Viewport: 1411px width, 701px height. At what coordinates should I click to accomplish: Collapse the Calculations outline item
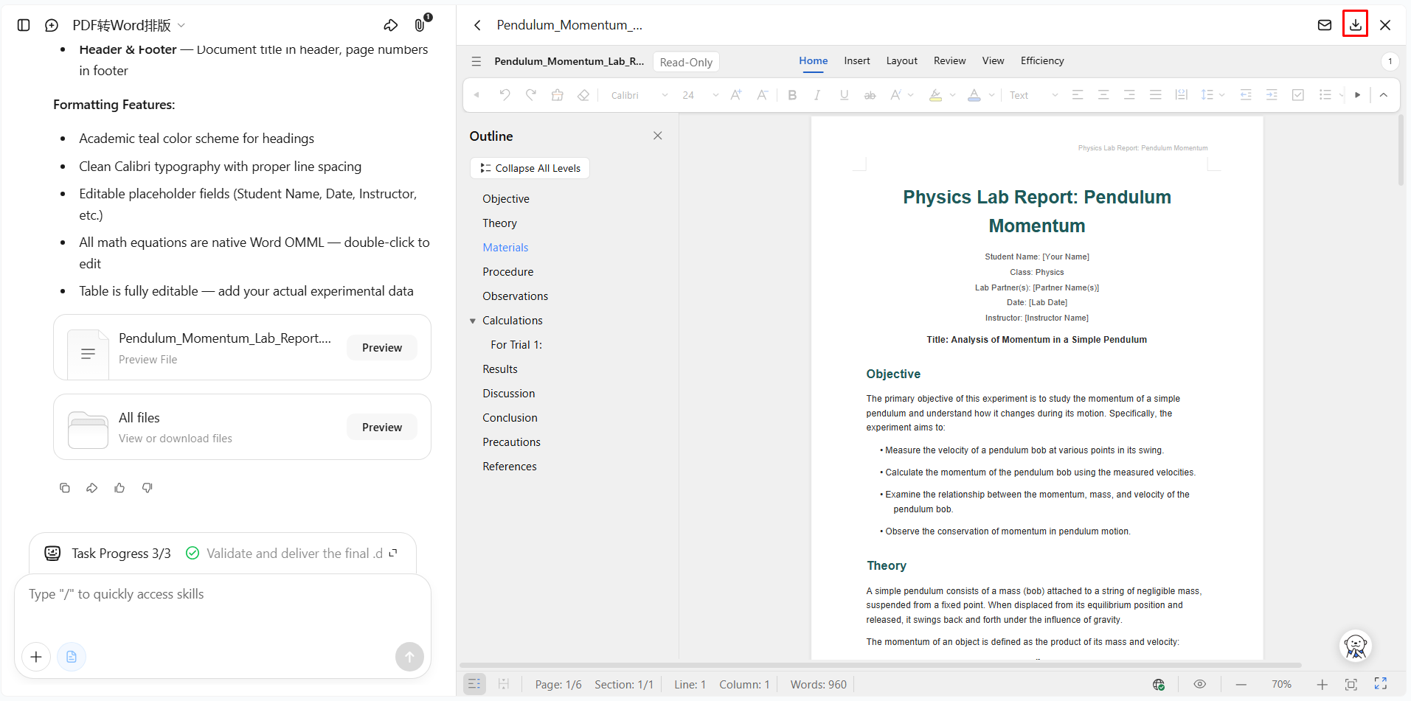(473, 321)
